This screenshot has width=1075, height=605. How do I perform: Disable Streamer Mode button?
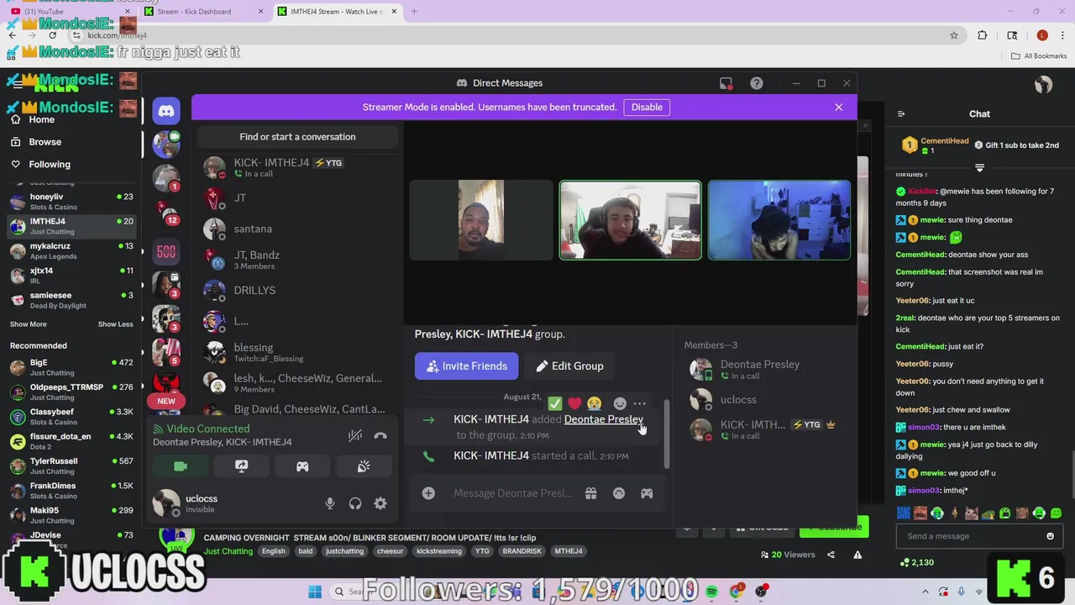647,107
